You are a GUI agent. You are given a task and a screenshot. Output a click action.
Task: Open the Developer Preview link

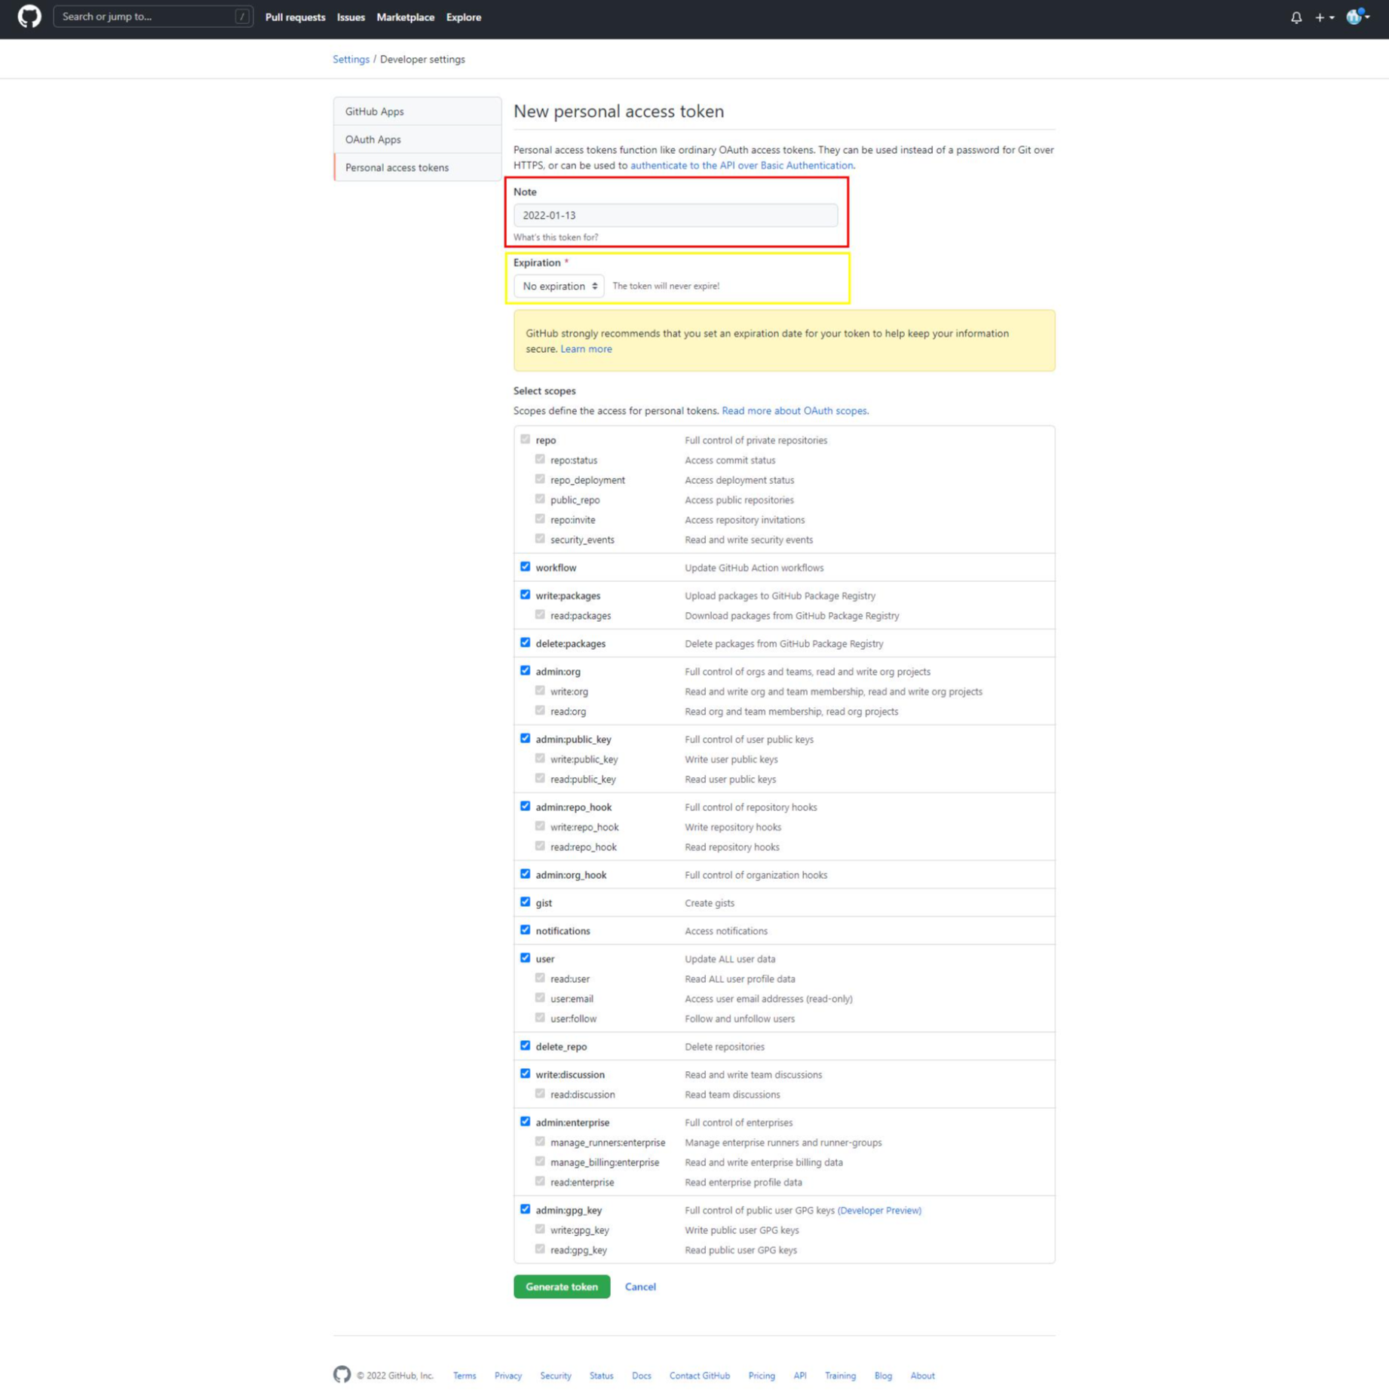click(x=879, y=1211)
